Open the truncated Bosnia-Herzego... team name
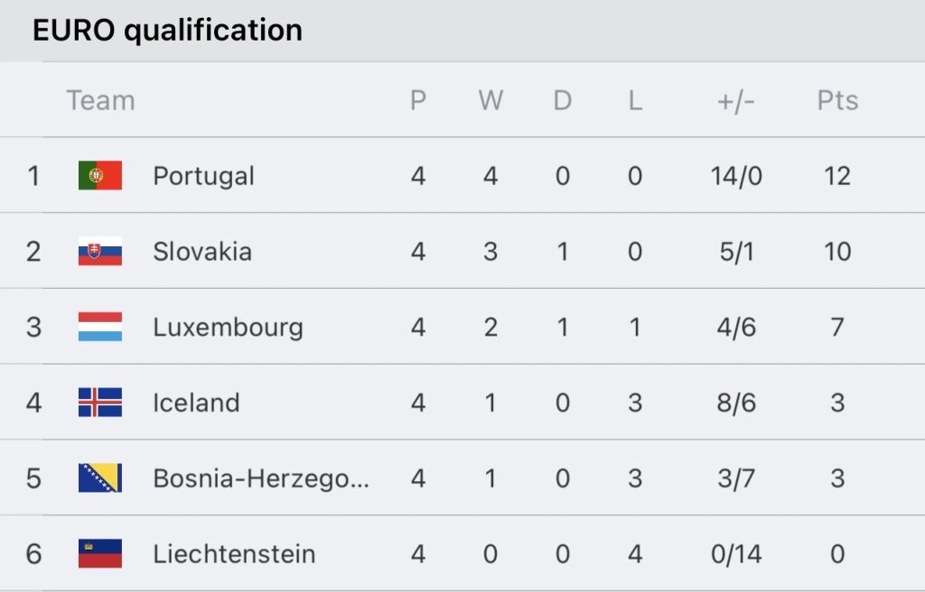This screenshot has width=925, height=592. click(x=261, y=478)
